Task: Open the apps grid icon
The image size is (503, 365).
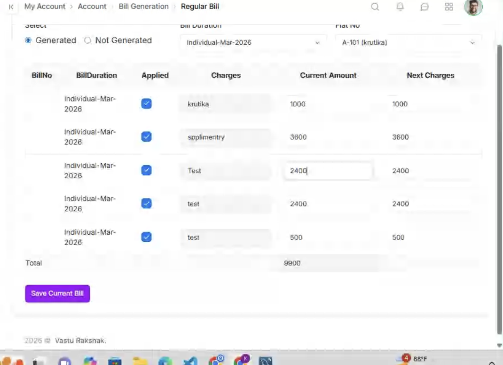Action: (x=449, y=7)
